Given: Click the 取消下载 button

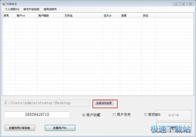Looking at the screenshot, I should pyautogui.click(x=174, y=115).
